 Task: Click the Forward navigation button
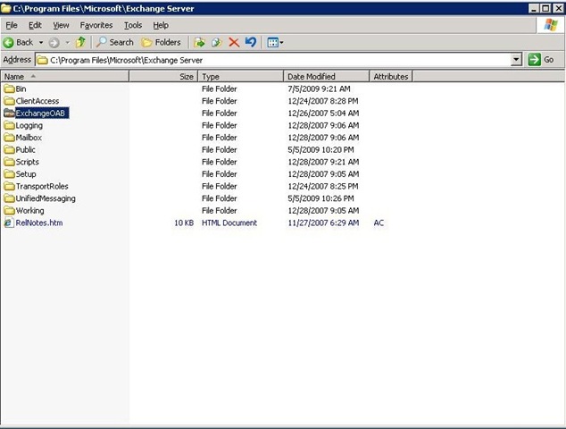click(x=54, y=43)
